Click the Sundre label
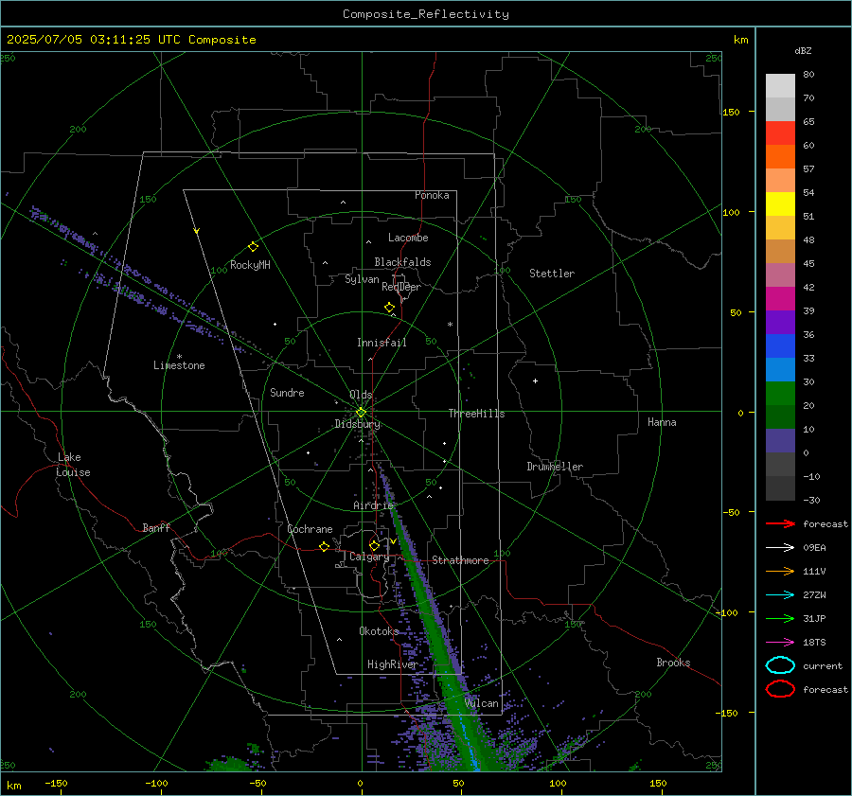This screenshot has width=852, height=796. tap(287, 393)
